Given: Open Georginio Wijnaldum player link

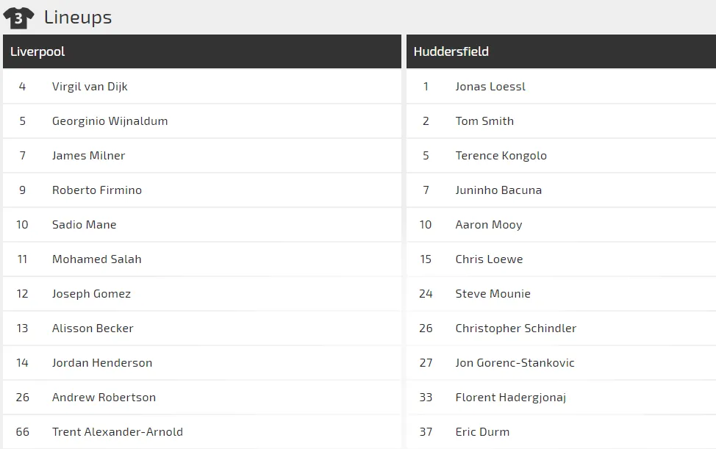Looking at the screenshot, I should pyautogui.click(x=110, y=121).
